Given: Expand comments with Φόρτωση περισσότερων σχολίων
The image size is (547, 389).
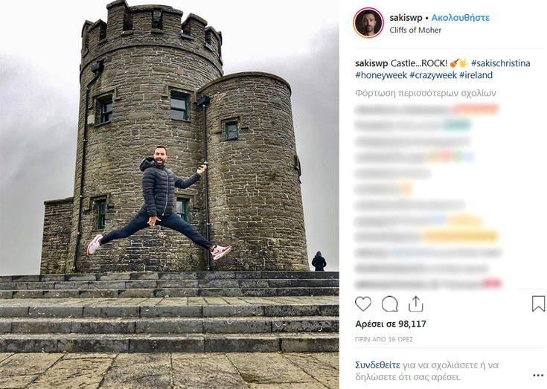Looking at the screenshot, I should click(425, 93).
